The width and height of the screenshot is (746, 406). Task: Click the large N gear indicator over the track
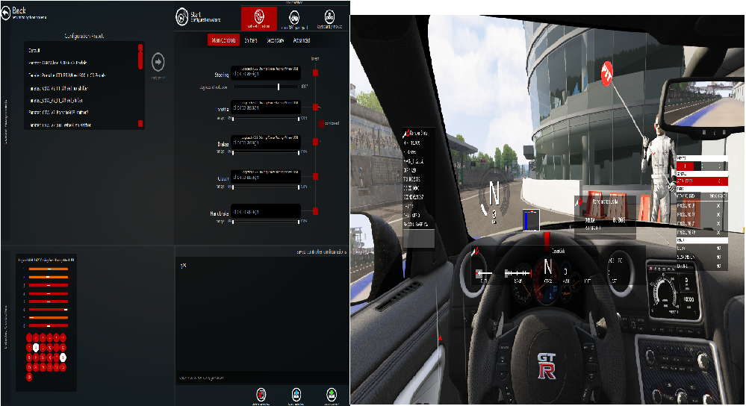[x=494, y=193]
